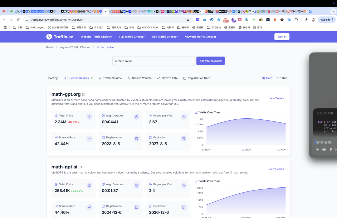Sort by Search Results
Image resolution: width=337 pixels, height=218 pixels.
click(79, 78)
